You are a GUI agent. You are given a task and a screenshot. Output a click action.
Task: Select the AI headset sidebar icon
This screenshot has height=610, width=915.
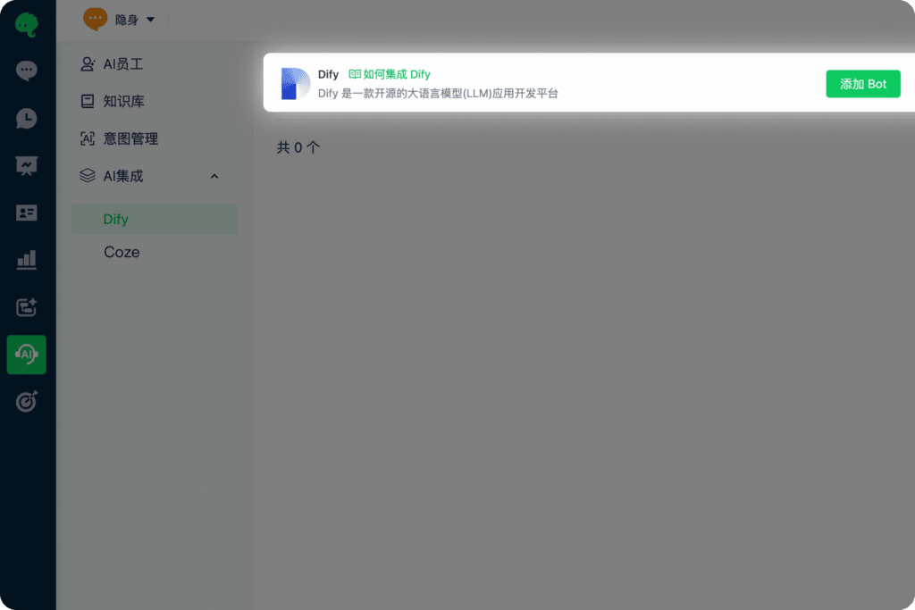pos(26,355)
